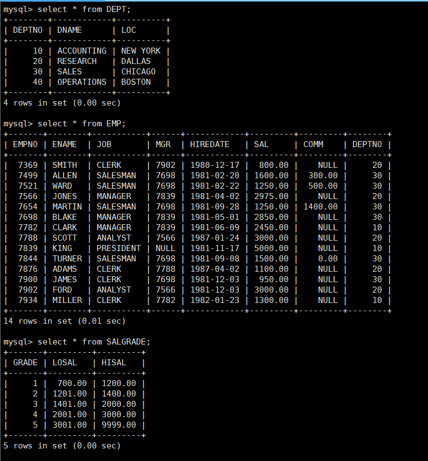Select the NEW YORK location cell
Image resolution: width=428 pixels, height=461 pixels.
click(x=141, y=51)
